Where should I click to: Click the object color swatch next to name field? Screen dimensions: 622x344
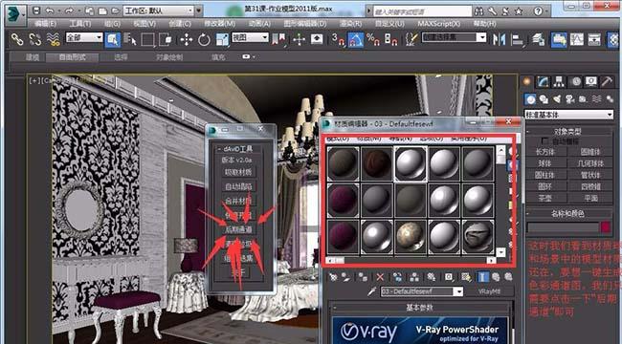(606, 227)
